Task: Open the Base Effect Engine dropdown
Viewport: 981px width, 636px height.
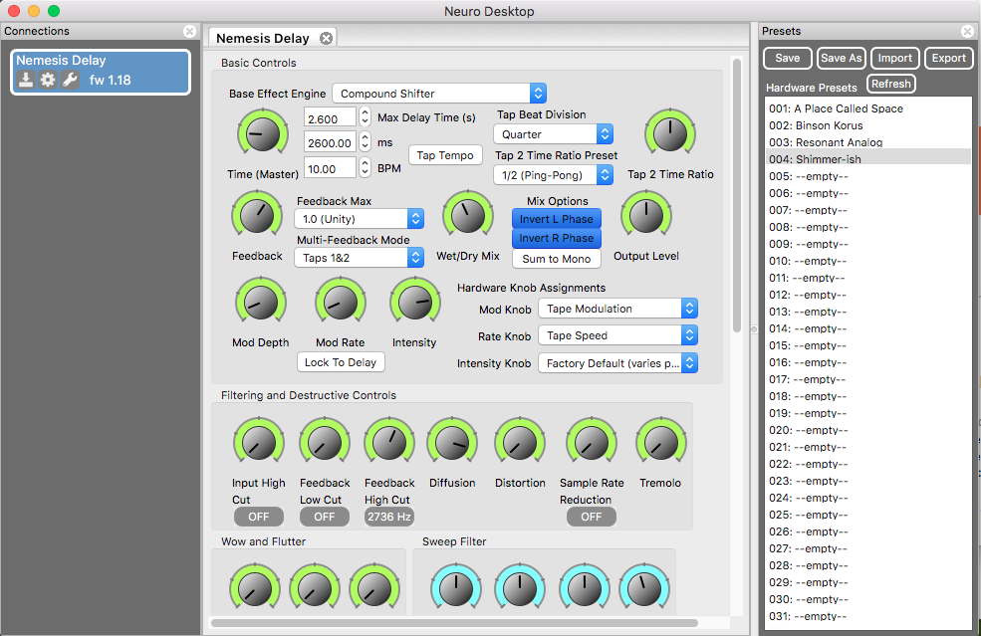Action: point(439,94)
